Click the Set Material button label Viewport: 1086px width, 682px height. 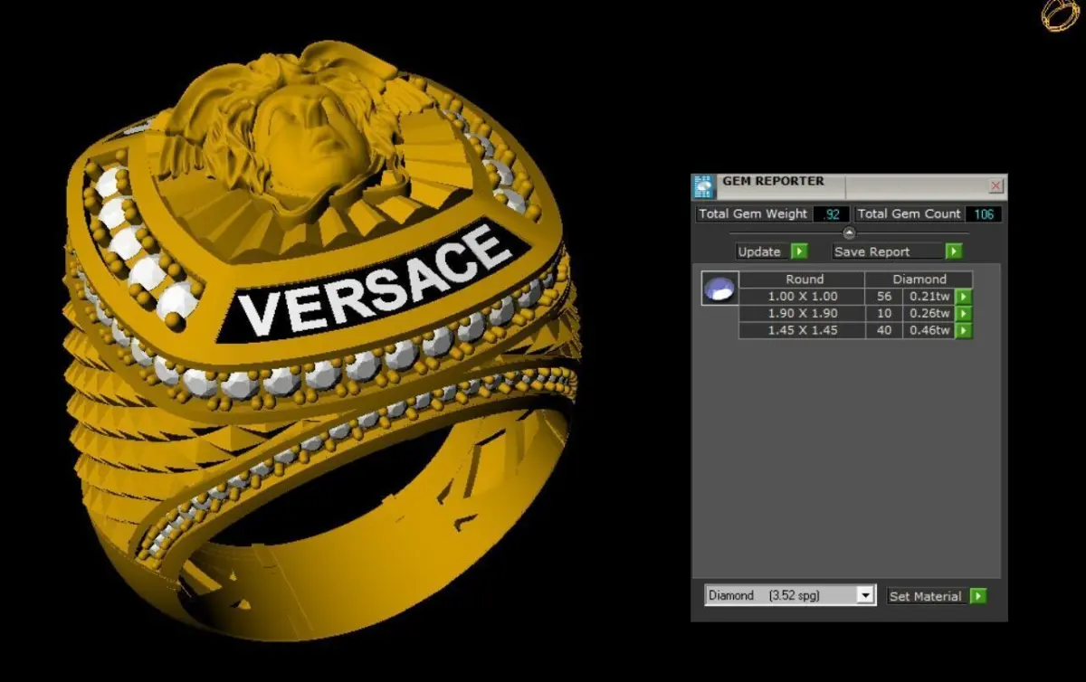tap(925, 596)
